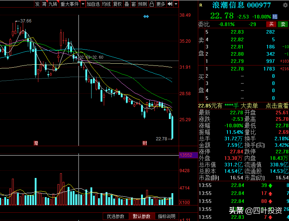The height and width of the screenshot is (221, 289).
Task: Click the 13552 volume axis marker
Action: point(186,155)
